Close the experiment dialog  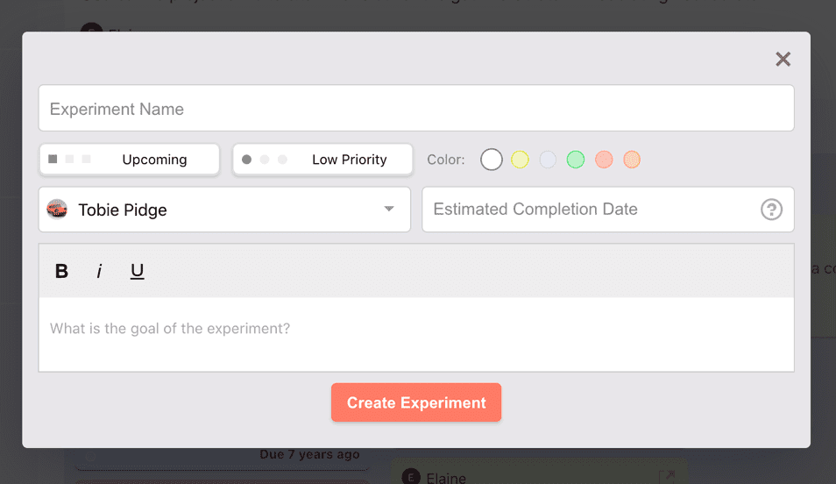(x=783, y=59)
